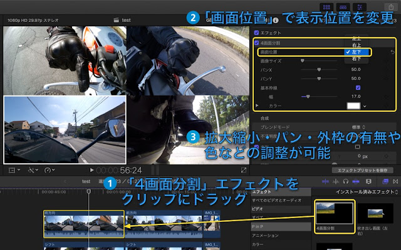401x250 pixels.
Task: Click the パンX value 50.0
Action: pos(356,69)
